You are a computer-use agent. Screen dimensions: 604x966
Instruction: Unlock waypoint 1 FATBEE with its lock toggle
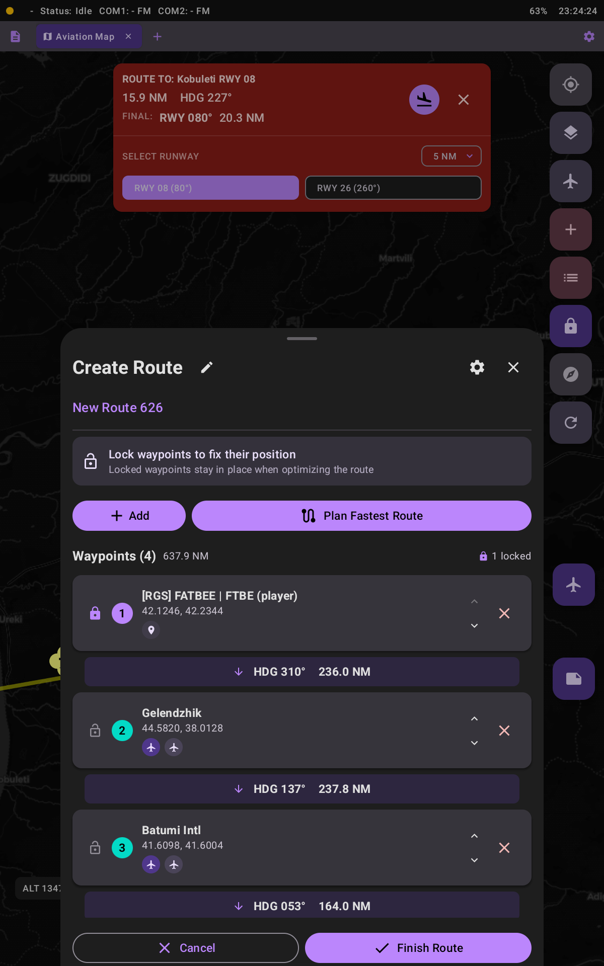(x=95, y=613)
